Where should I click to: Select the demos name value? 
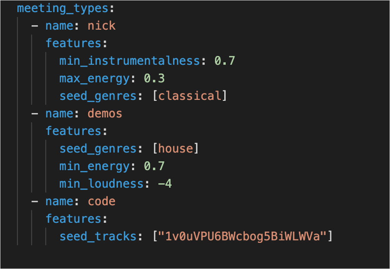(x=105, y=114)
